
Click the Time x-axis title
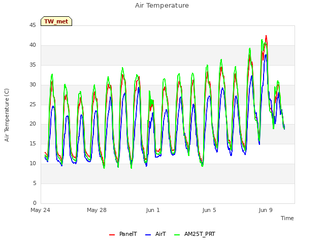pos(287,218)
